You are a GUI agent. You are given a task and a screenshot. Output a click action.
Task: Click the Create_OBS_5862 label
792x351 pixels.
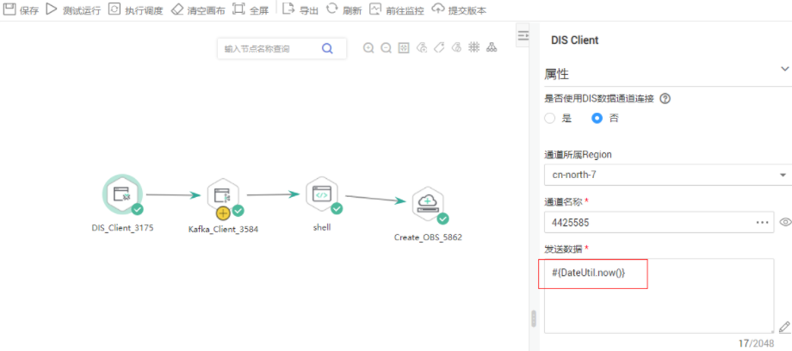tap(428, 237)
